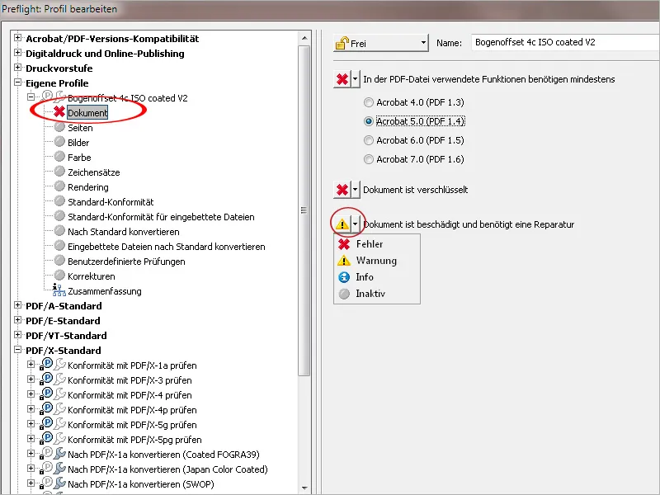This screenshot has height=495, width=660.
Task: Collapse the Bogenoffset 4c ISO coated V2 profile
Action: (x=31, y=97)
